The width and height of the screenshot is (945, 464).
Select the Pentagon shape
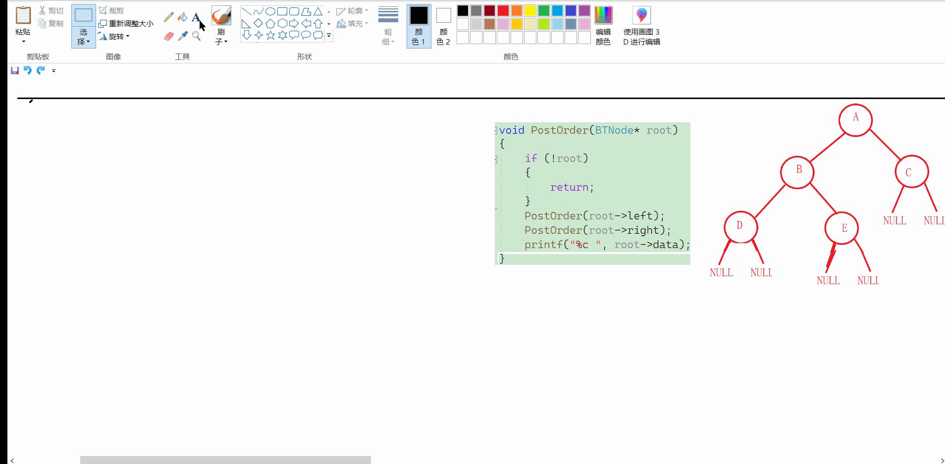270,23
